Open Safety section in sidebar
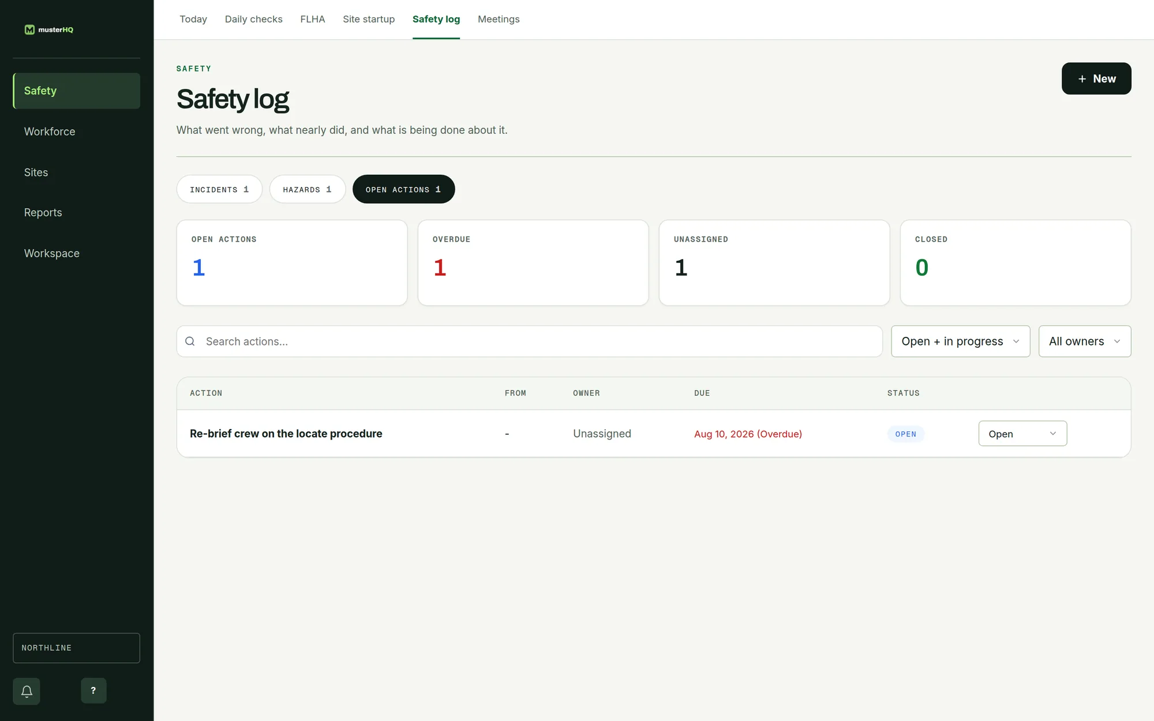1154x721 pixels. click(76, 91)
